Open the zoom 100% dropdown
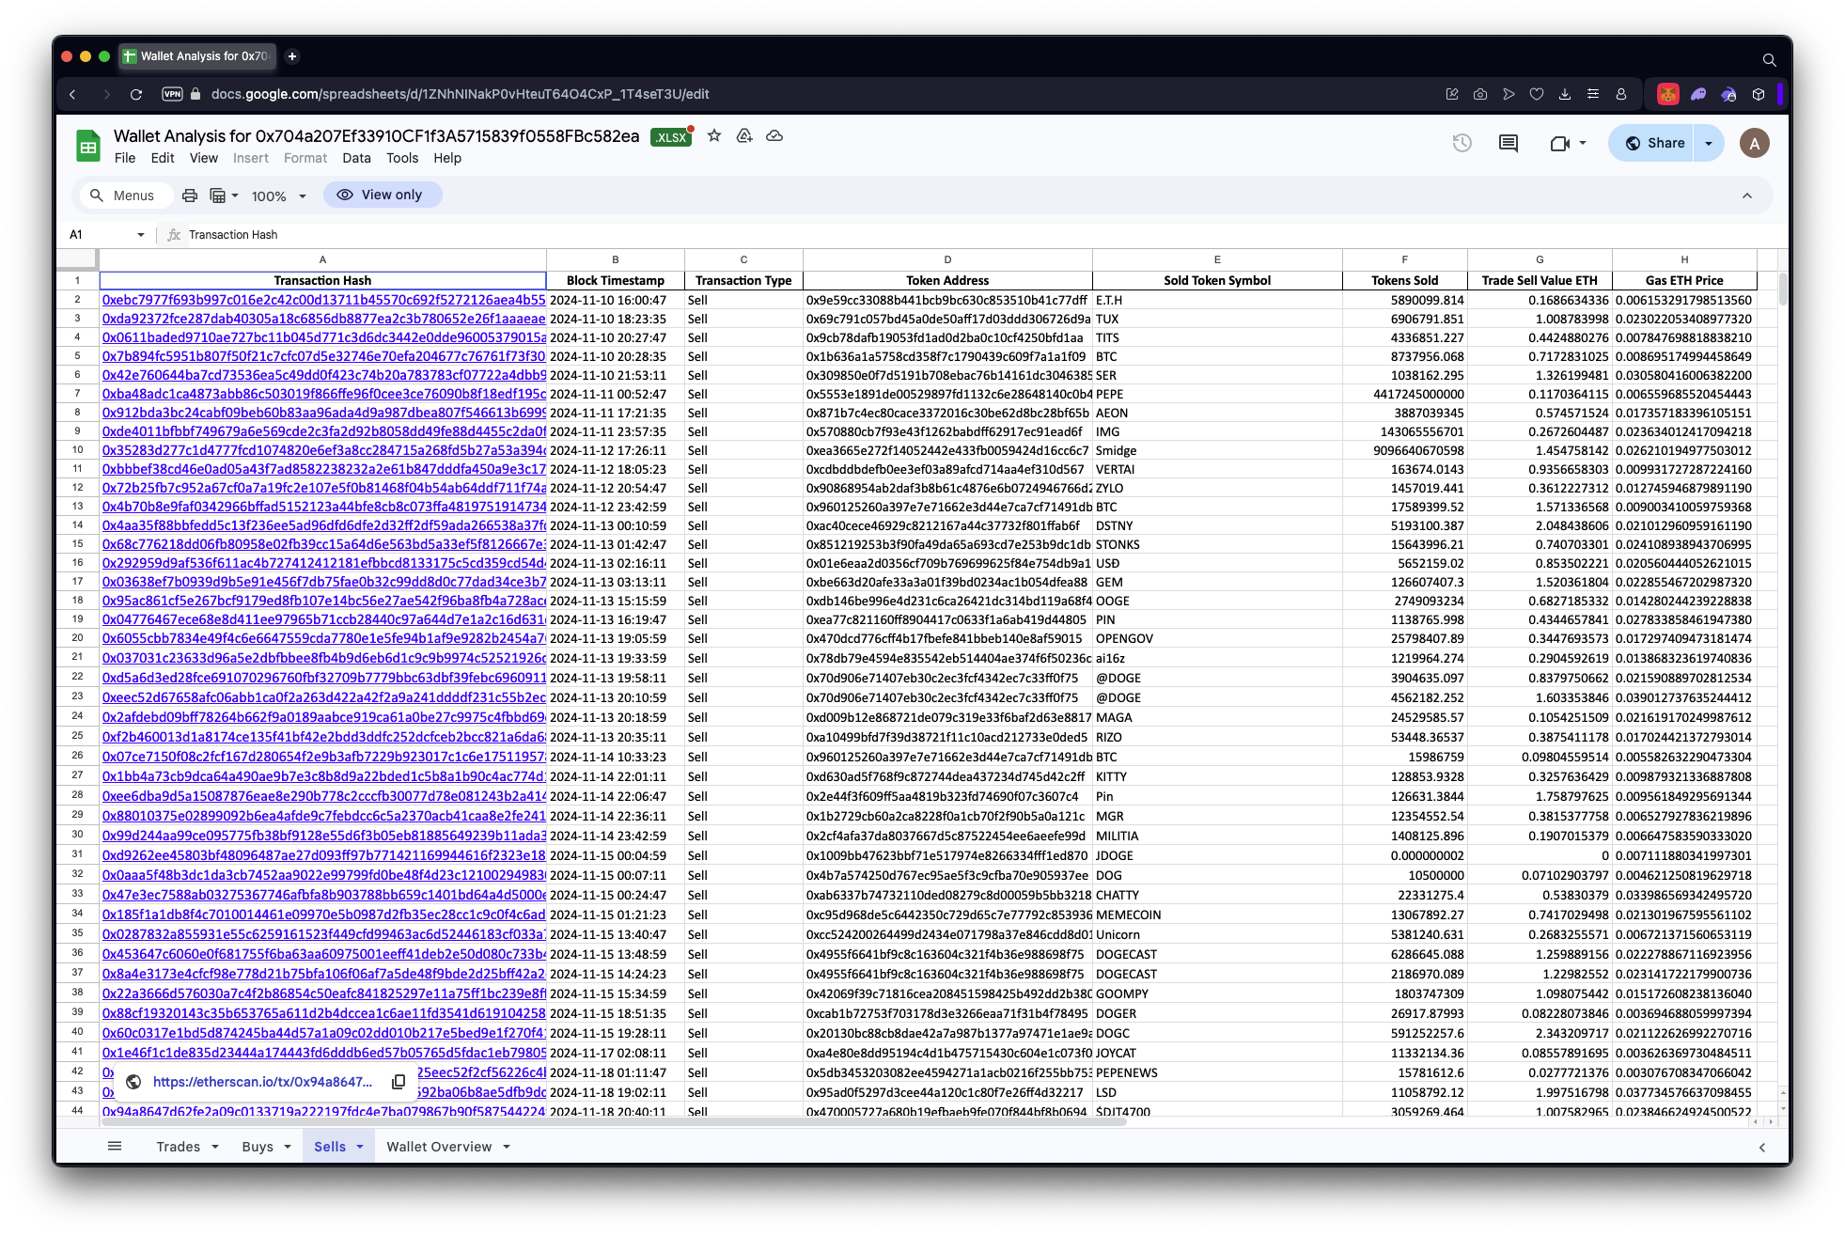Viewport: 1845px width, 1236px height. point(278,196)
